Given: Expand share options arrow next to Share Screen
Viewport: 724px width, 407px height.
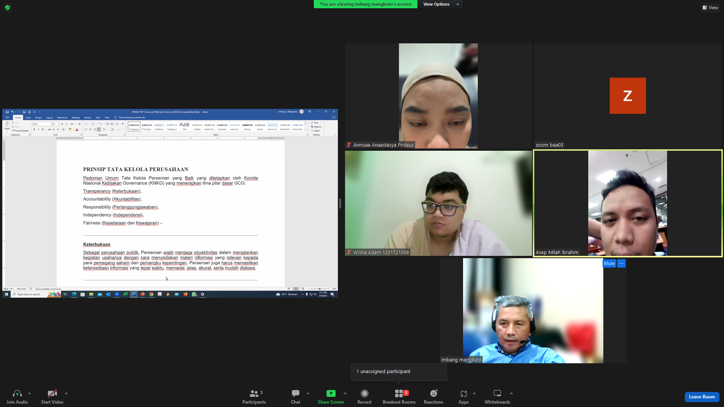Looking at the screenshot, I should pos(345,393).
